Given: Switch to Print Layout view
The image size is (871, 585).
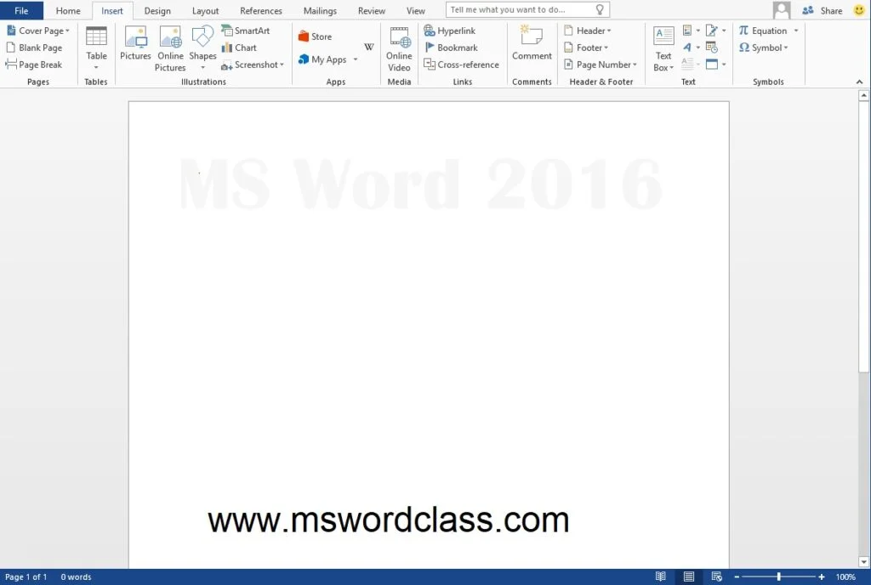Looking at the screenshot, I should coord(689,576).
